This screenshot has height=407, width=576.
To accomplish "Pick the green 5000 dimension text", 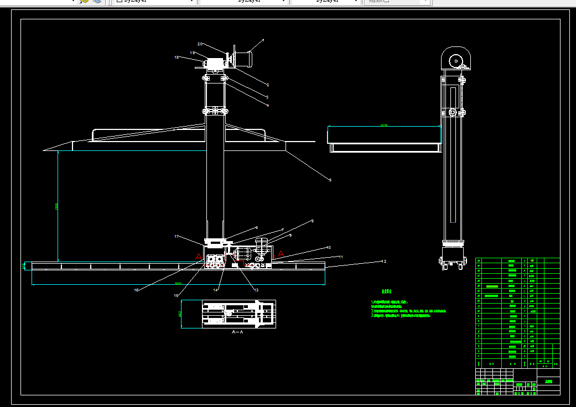I will pyautogui.click(x=178, y=283).
